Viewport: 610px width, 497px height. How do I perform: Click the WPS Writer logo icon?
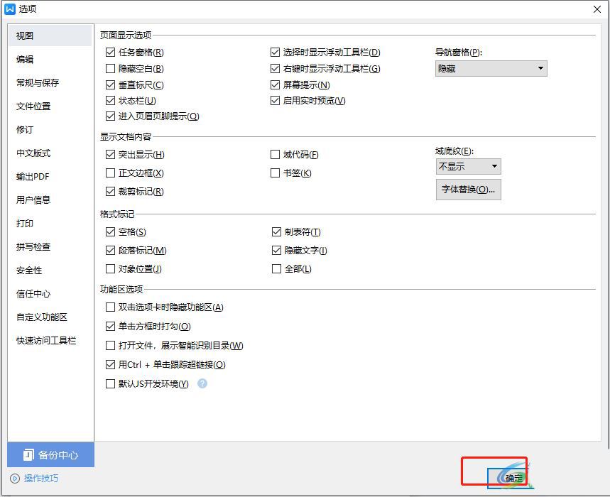point(10,9)
